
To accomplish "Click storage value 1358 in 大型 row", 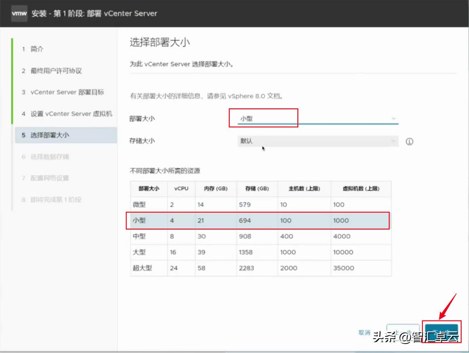I will coord(247,252).
